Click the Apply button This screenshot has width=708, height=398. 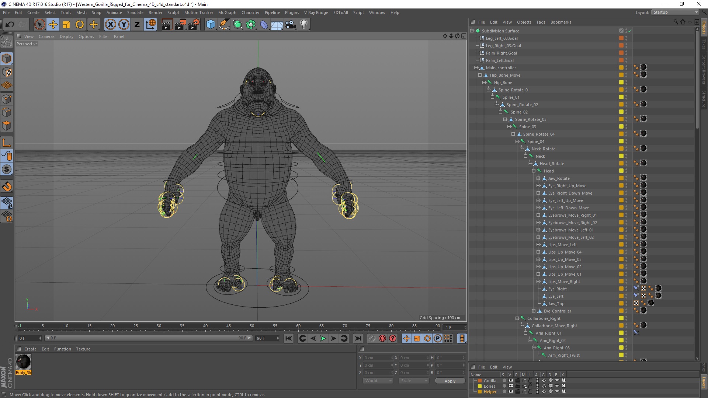[450, 381]
